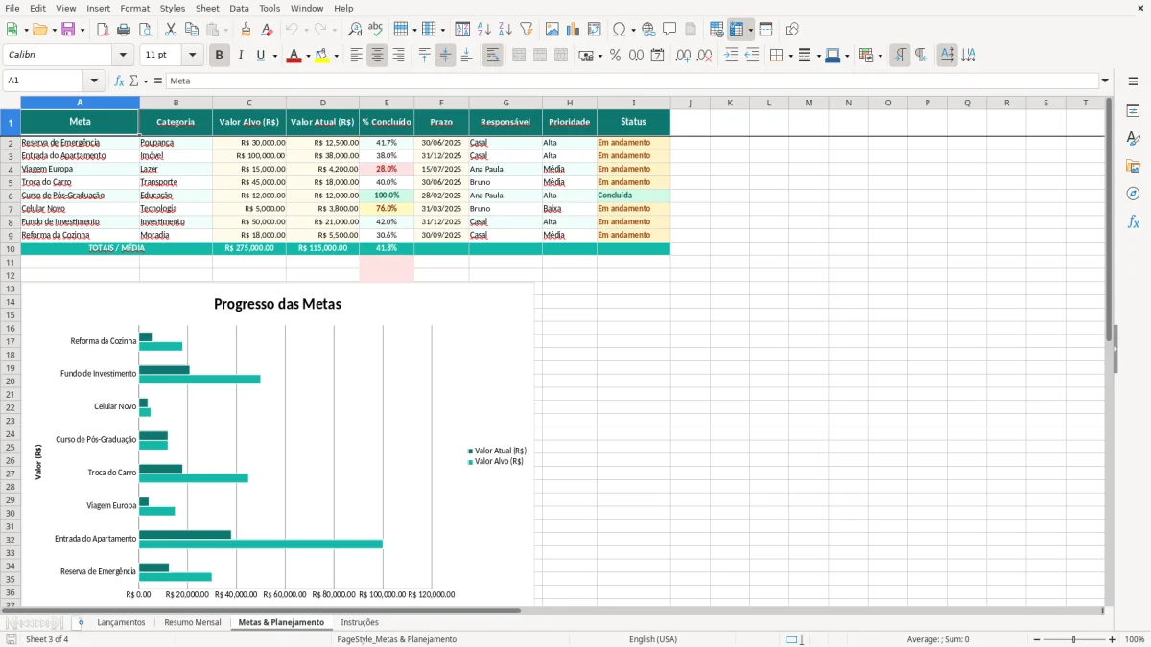Click the Insert Hyperlink icon
Screen dimensions: 1151x647
point(649,30)
